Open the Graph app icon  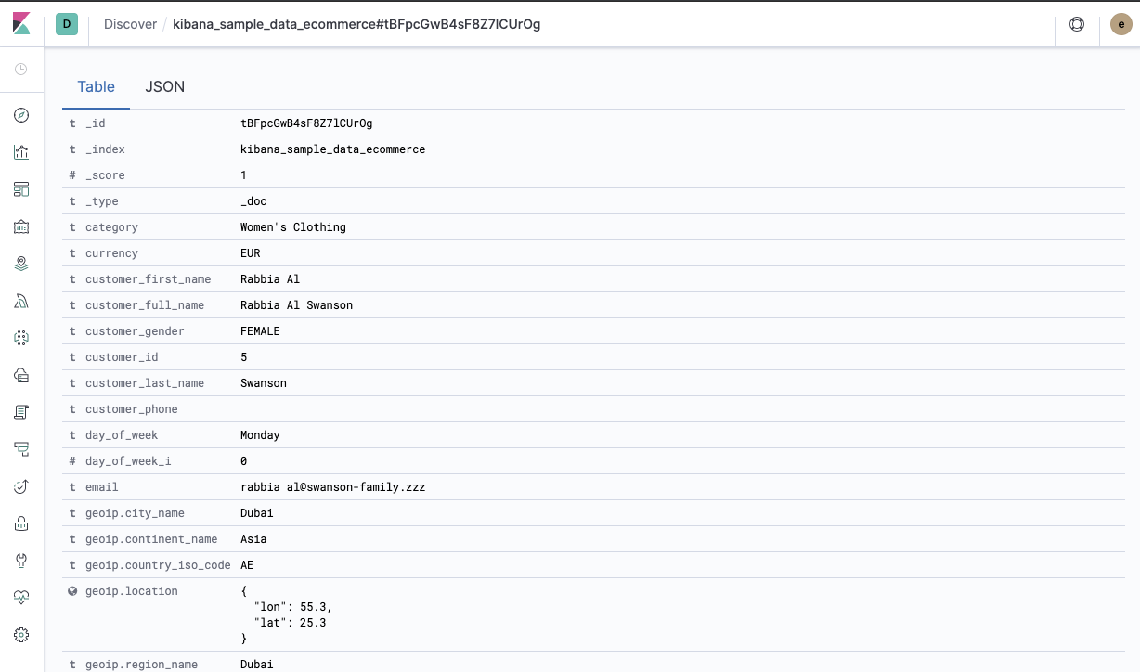(x=21, y=338)
